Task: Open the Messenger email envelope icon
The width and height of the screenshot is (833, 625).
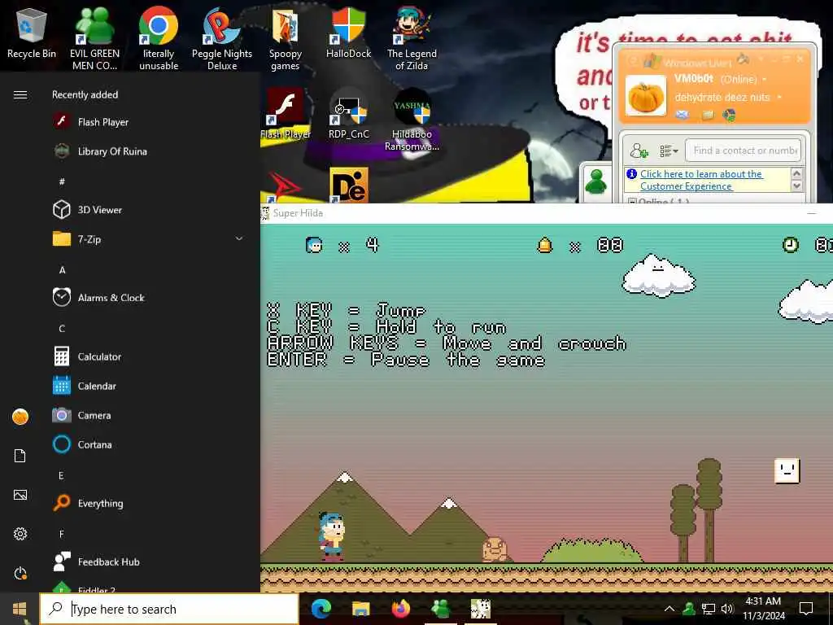Action: pos(683,114)
